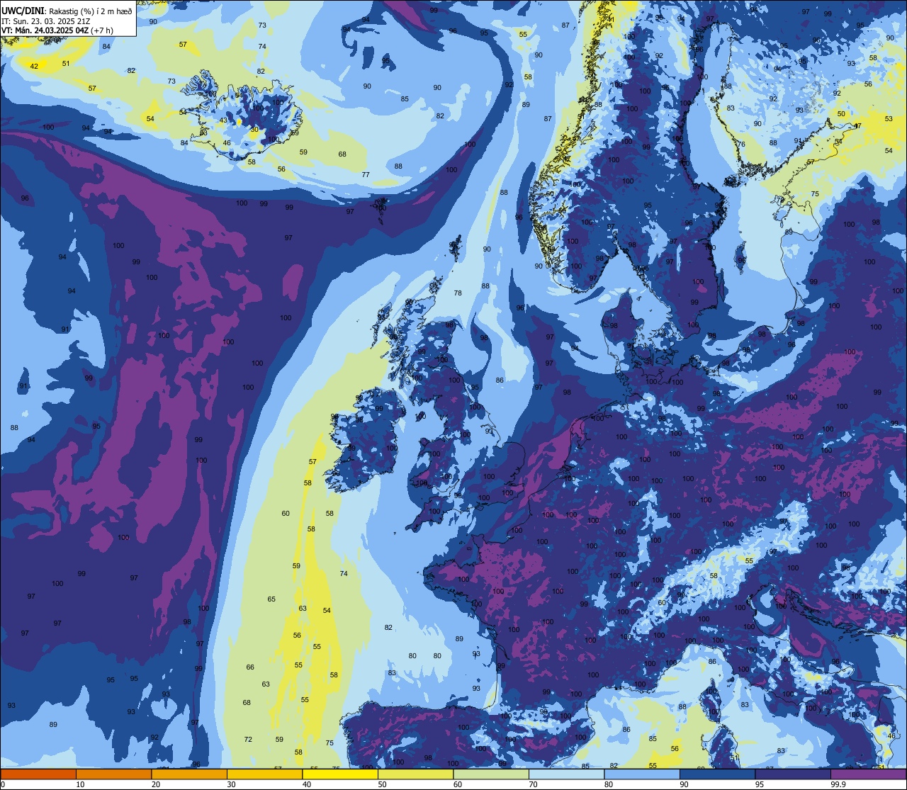Screen dimensions: 907x790
Task: Click the map humidity value 66
Action: 250,667
